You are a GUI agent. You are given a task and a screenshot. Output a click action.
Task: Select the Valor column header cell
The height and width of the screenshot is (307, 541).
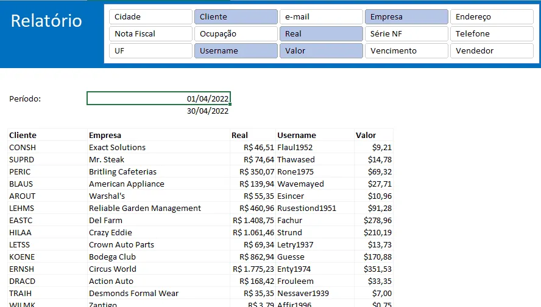click(373, 135)
